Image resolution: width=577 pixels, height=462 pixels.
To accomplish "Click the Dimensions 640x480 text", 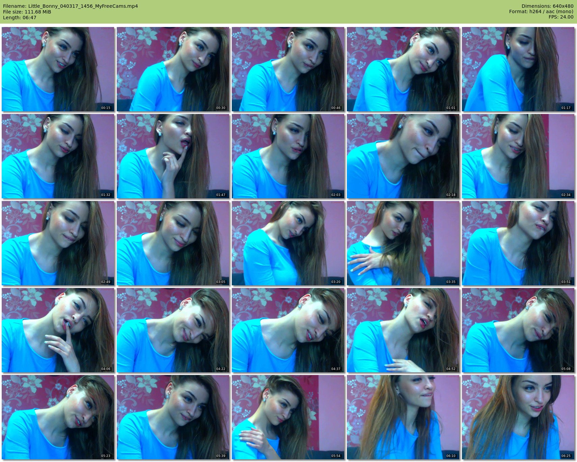I will (547, 6).
